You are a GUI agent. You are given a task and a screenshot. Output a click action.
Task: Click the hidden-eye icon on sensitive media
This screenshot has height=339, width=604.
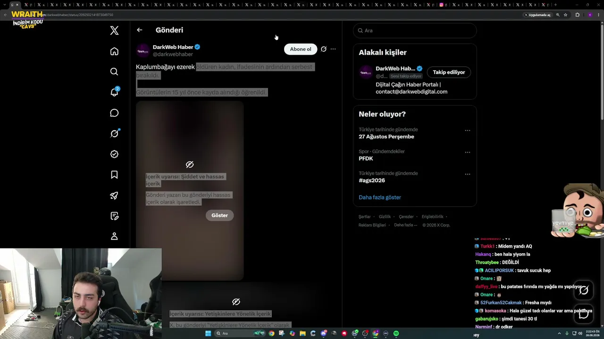[x=190, y=164]
